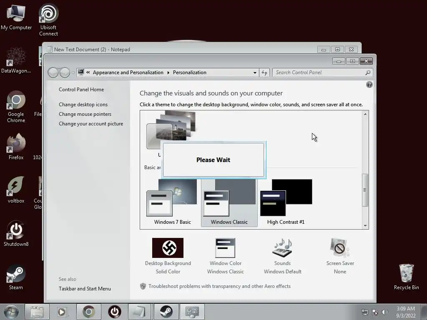Open Taskbar and Start Menu link
Screen dimensions: 427x320
point(85,289)
